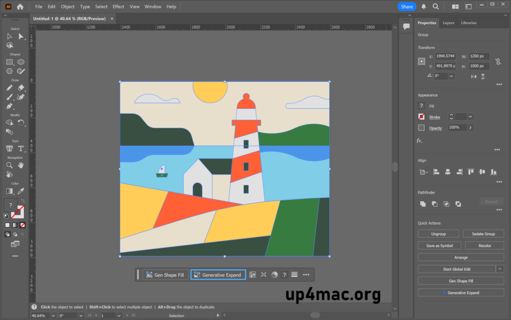Open the zoom level dropdown at bottom left
The width and height of the screenshot is (511, 320).
[x=54, y=316]
